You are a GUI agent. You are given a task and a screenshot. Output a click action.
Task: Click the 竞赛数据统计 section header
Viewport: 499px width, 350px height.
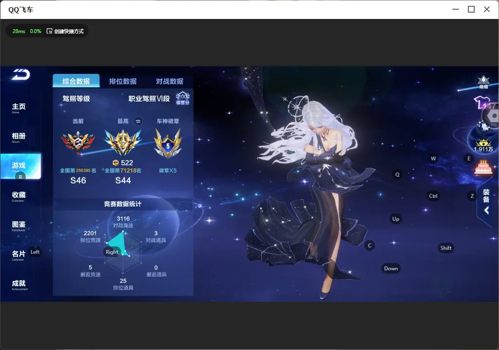click(123, 204)
